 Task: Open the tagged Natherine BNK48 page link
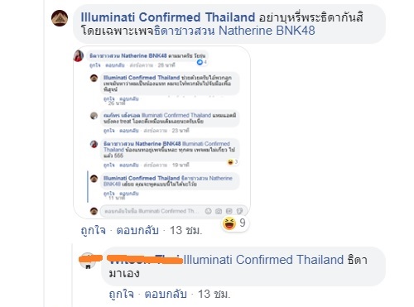point(234,31)
